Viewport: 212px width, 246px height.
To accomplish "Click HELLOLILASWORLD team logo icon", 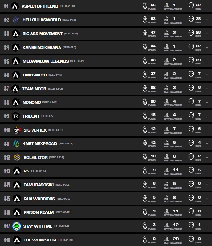I will [15, 20].
